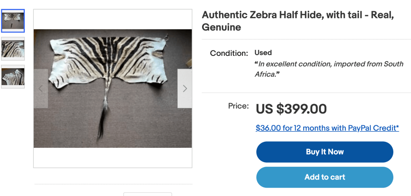Image resolution: width=411 pixels, height=196 pixels.
Task: Click the "Used" condition value
Action: click(x=263, y=53)
